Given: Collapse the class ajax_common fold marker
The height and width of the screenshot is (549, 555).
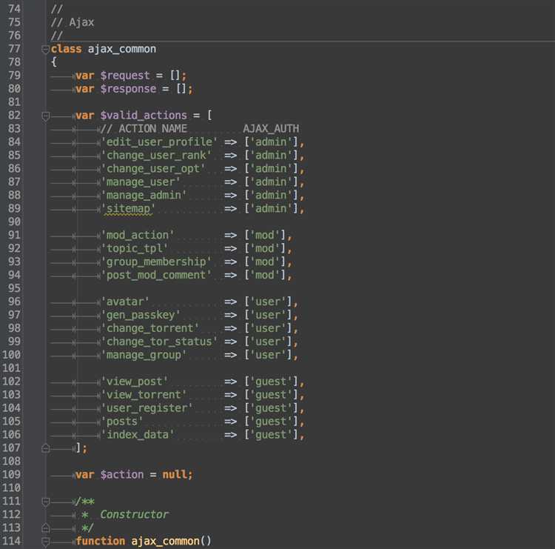Looking at the screenshot, I should [45, 49].
